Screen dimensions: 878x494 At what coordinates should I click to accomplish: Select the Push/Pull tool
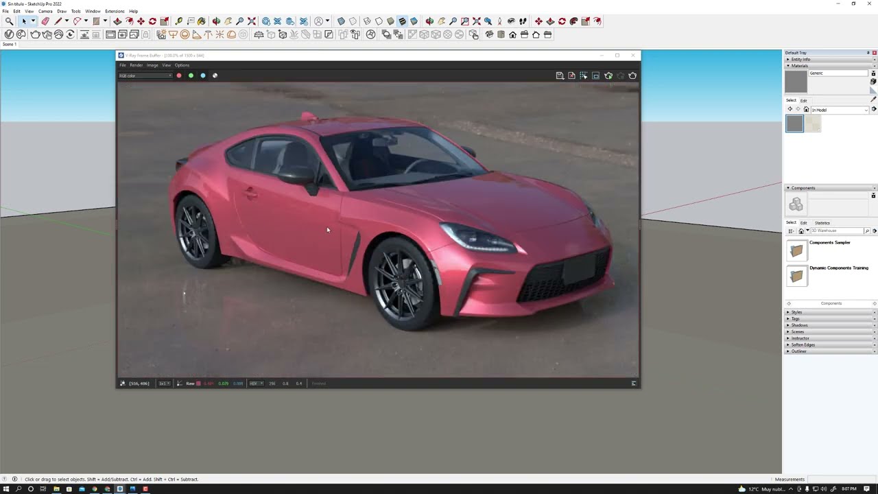click(x=117, y=21)
